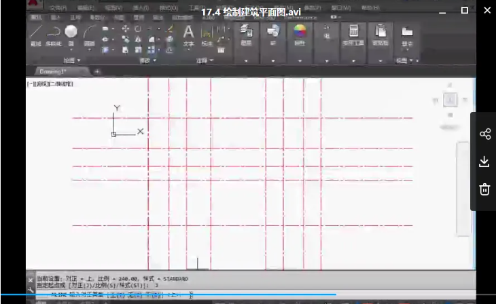Click the large Text 'A' tool

[188, 33]
